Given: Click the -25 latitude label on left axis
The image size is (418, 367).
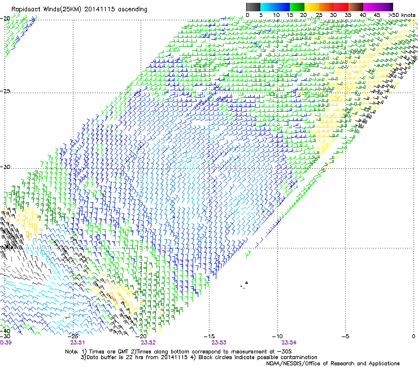Looking at the screenshot, I should 5,91.
